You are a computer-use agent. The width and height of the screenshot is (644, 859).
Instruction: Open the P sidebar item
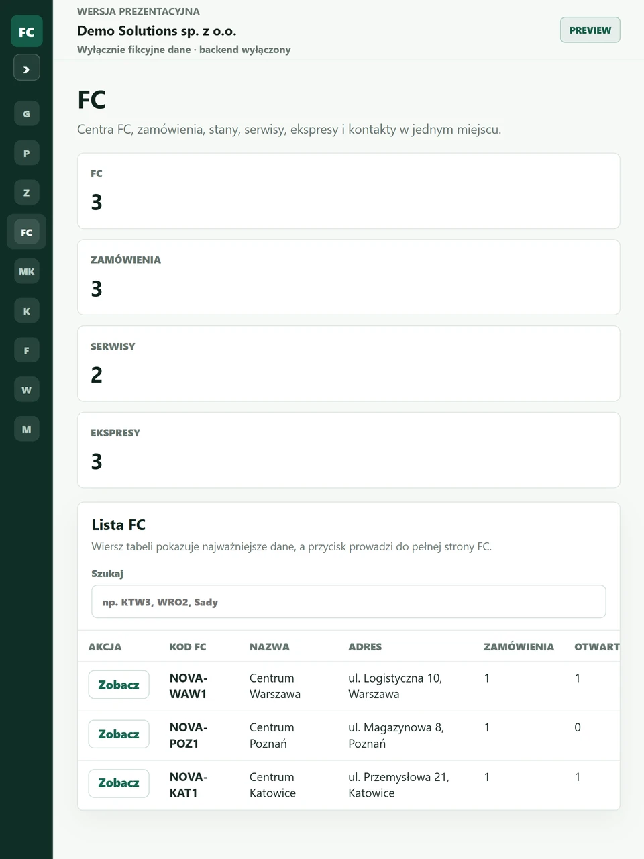[x=26, y=153]
